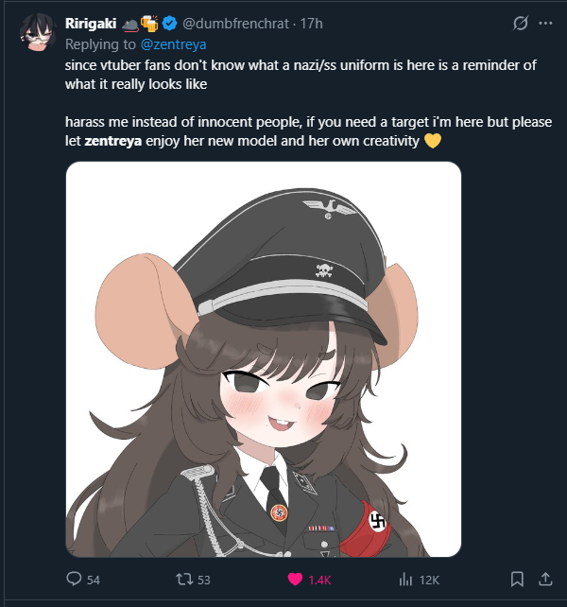Click the display name Ririgaki
567x607 pixels.
coord(91,24)
